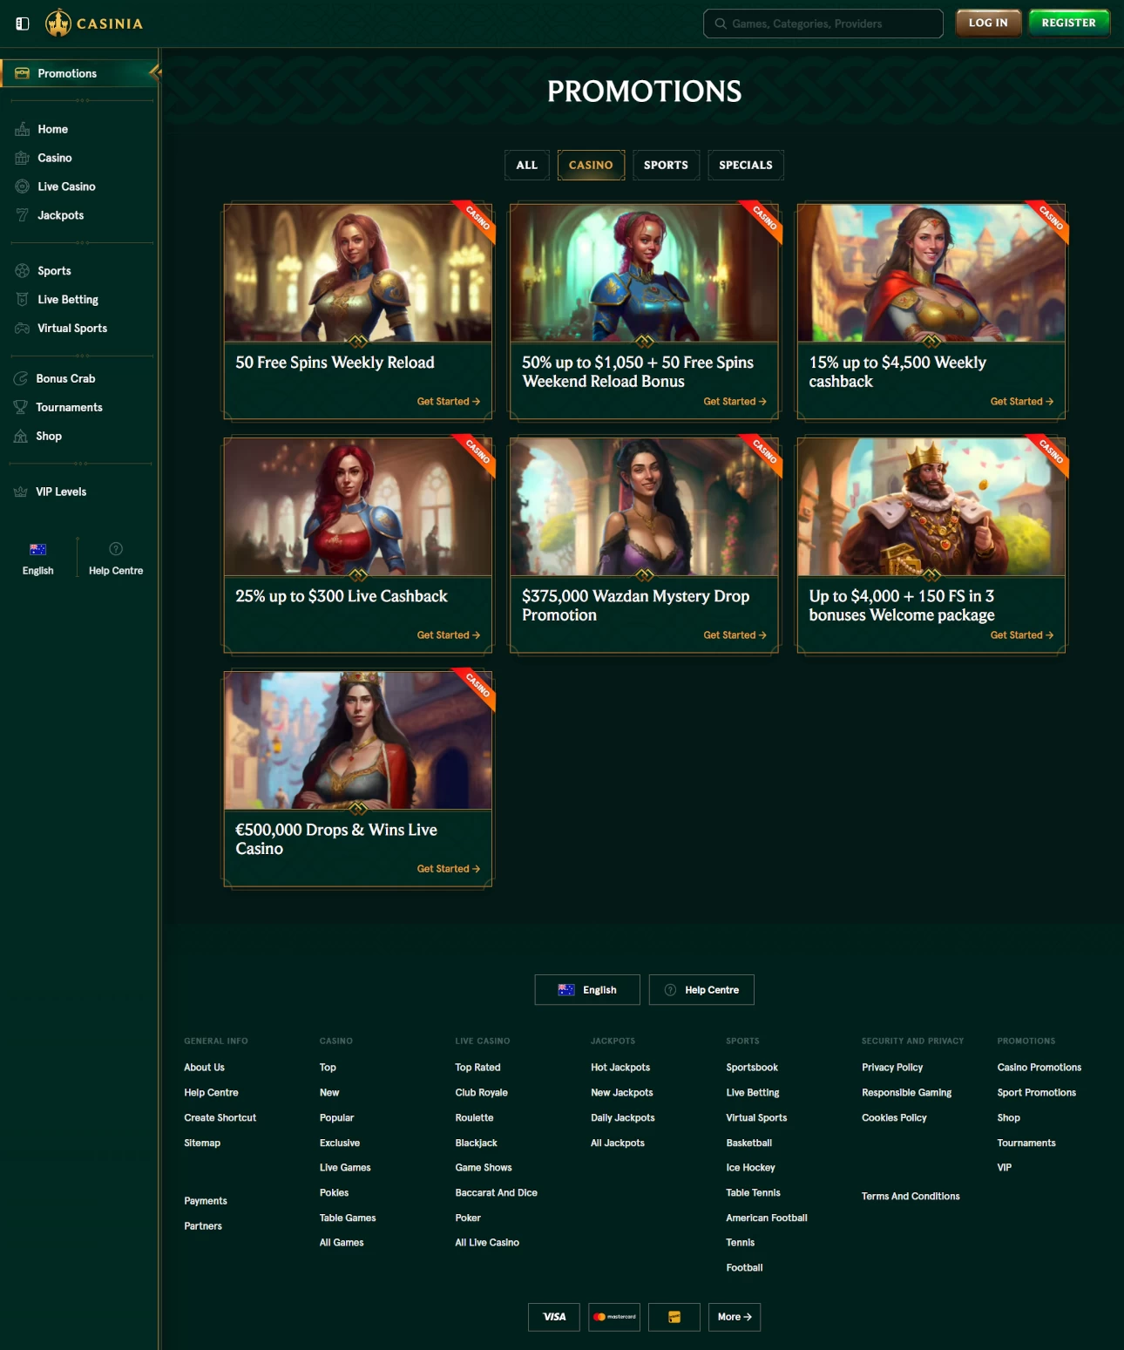Click the Bonus Crab sidebar icon
The width and height of the screenshot is (1124, 1350).
coord(21,378)
